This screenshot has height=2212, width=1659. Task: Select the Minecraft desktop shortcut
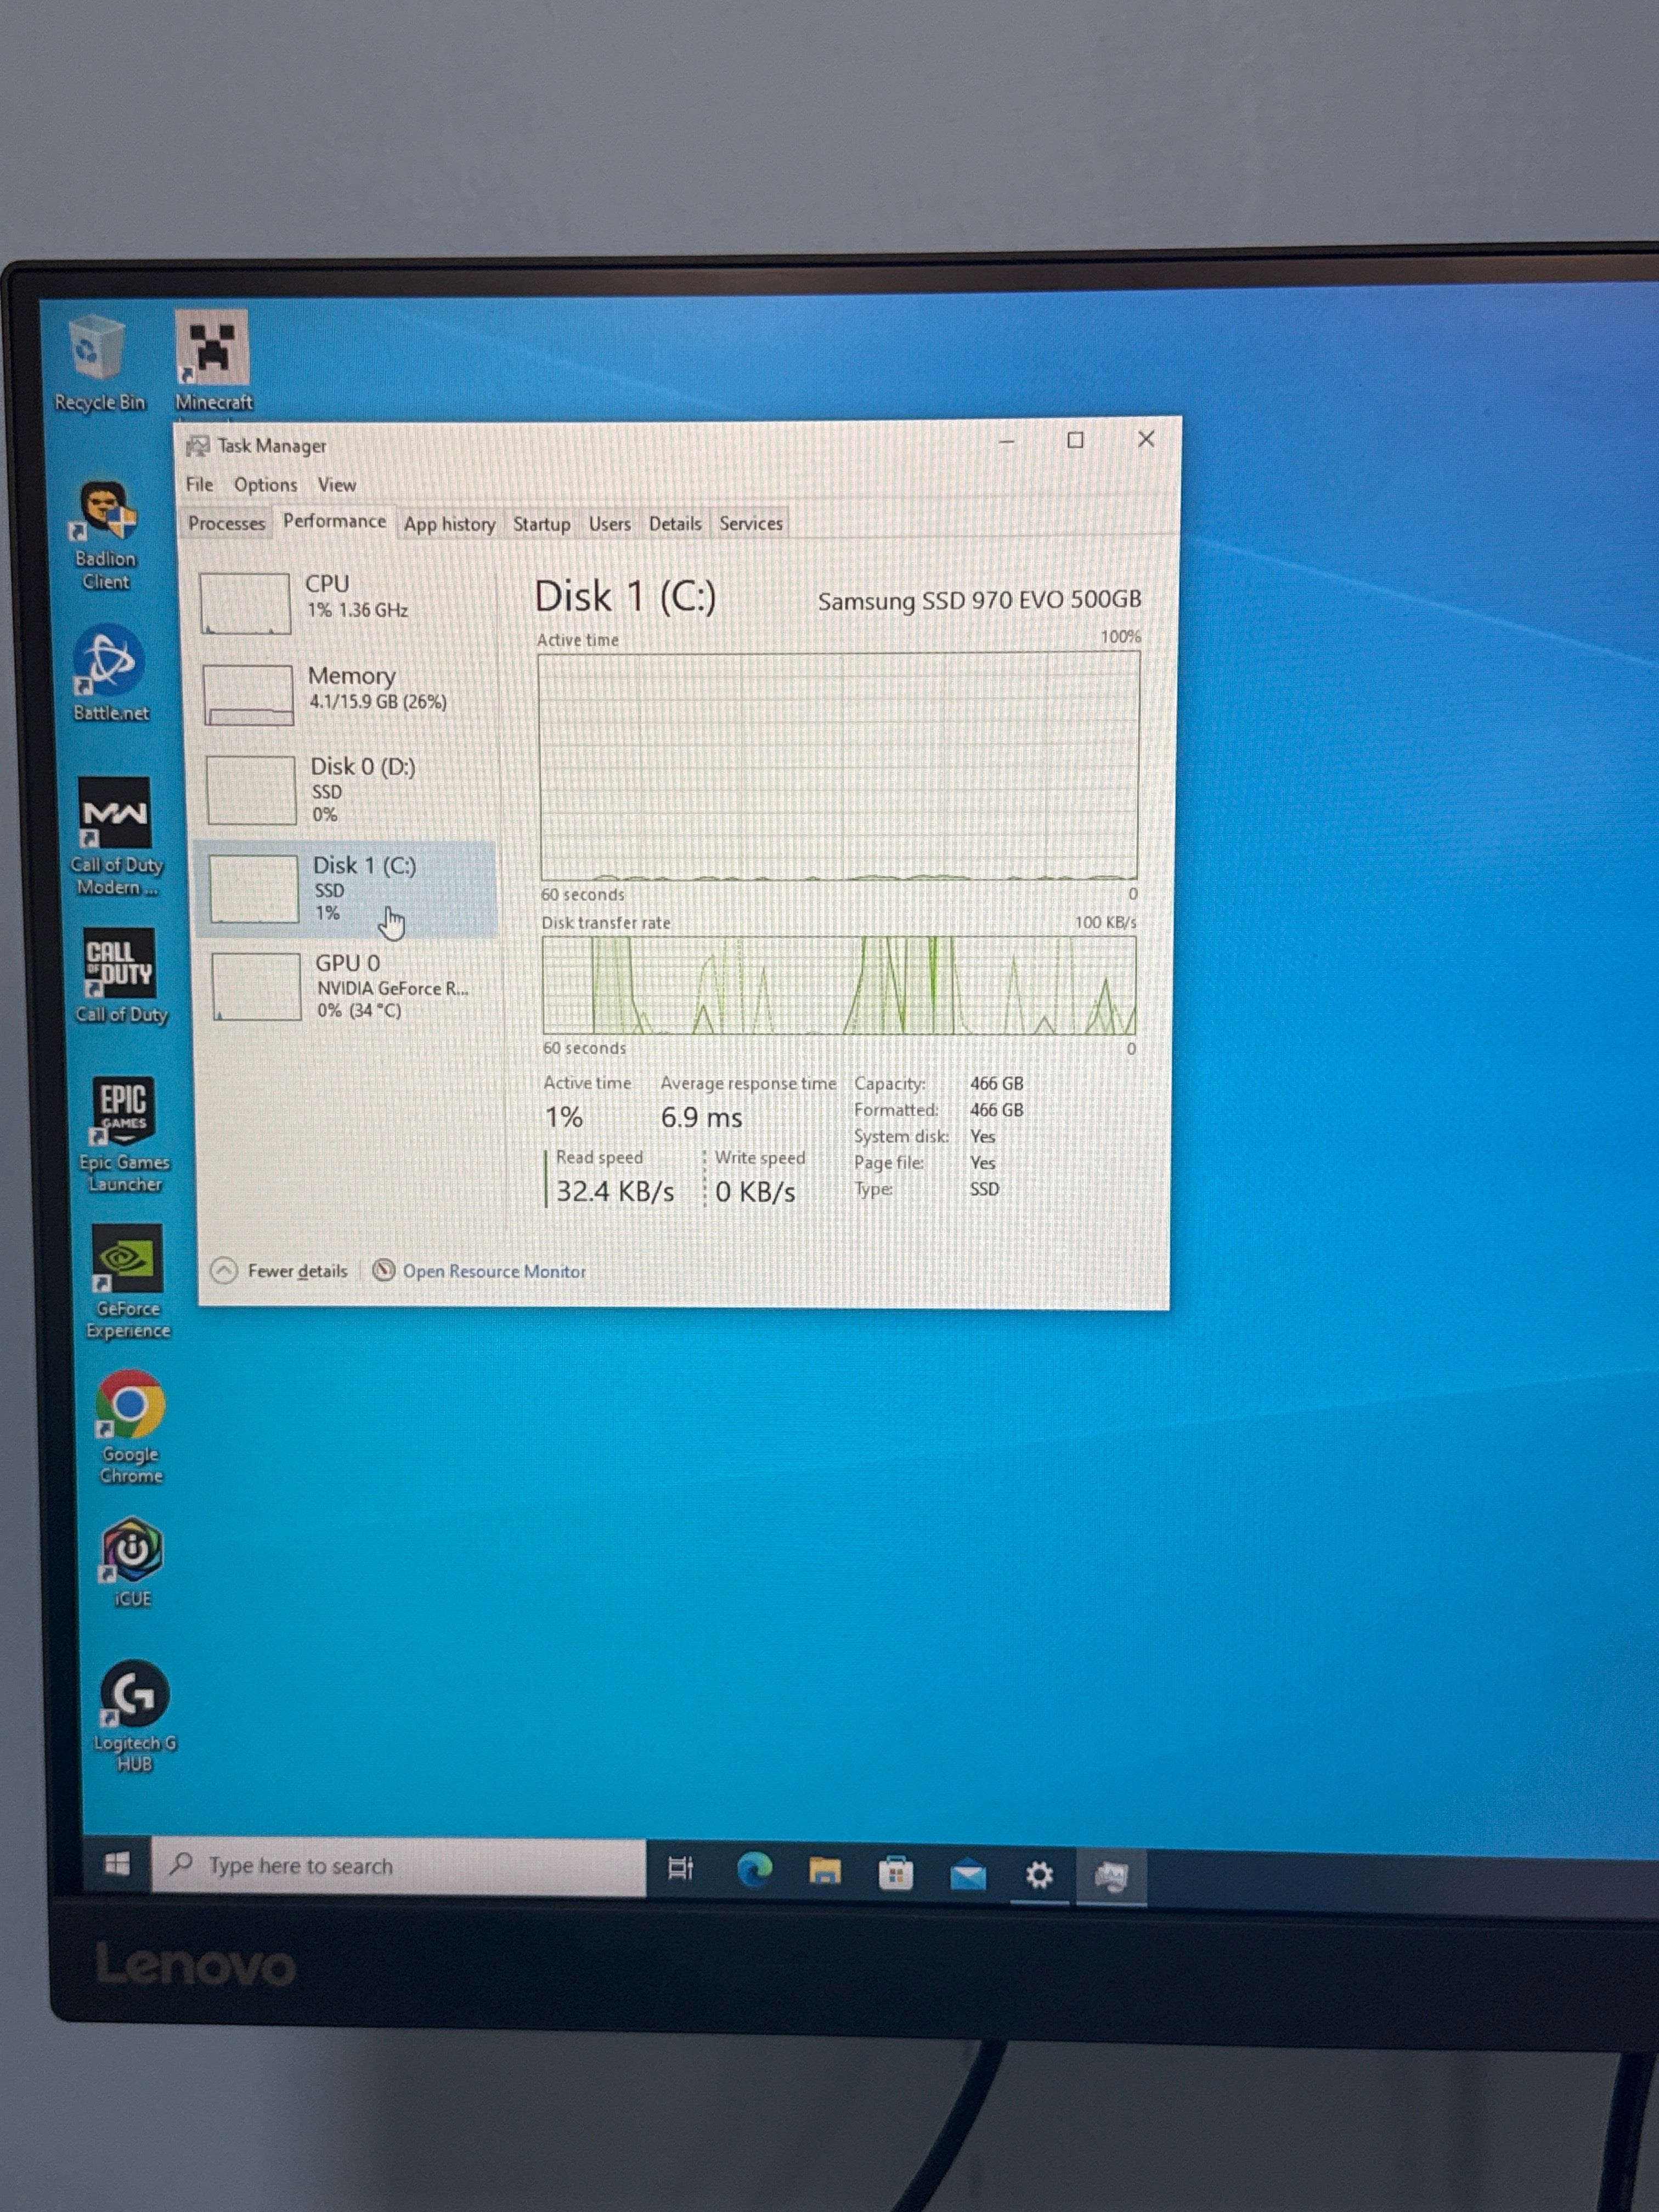pyautogui.click(x=213, y=361)
